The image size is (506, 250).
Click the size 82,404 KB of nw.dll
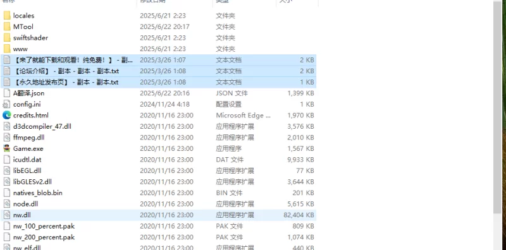coord(299,215)
